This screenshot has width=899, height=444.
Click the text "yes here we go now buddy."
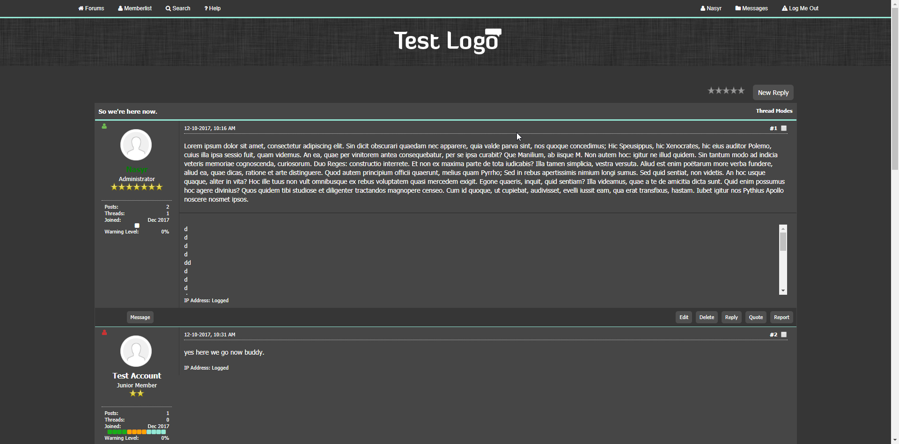[224, 352]
